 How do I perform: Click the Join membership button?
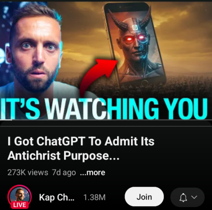pyautogui.click(x=144, y=197)
